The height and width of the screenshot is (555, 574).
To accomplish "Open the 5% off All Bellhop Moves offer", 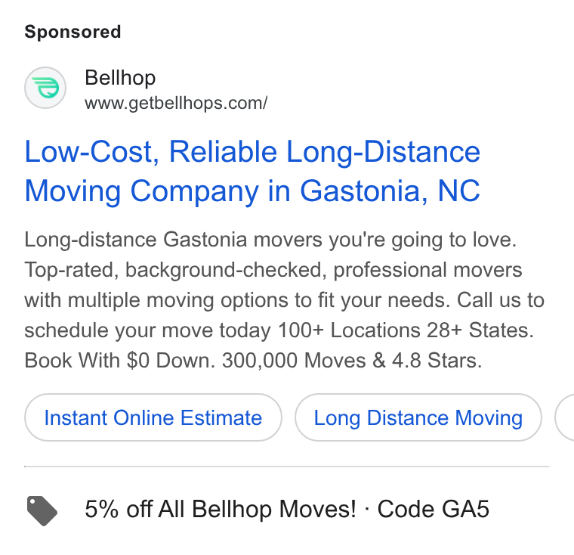I will pos(221,509).
